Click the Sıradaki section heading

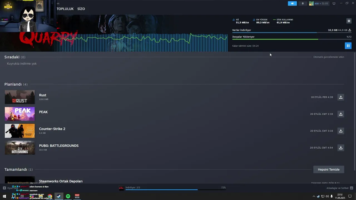pyautogui.click(x=15, y=57)
